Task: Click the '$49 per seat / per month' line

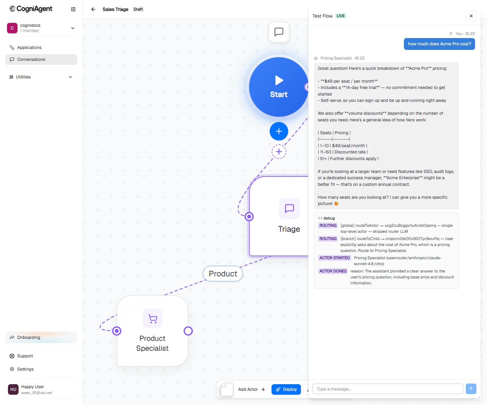Action: click(x=348, y=81)
